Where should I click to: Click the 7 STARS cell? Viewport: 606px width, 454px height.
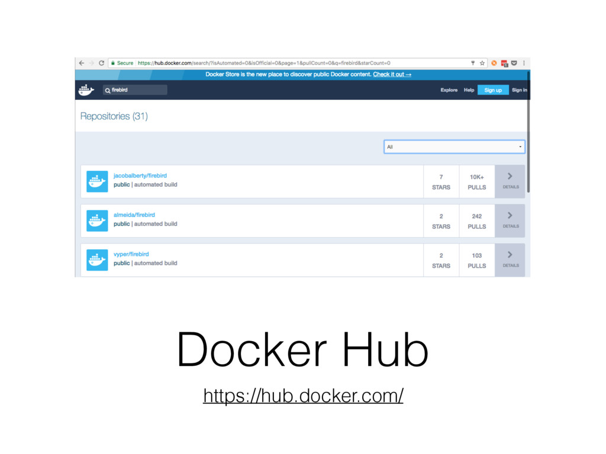click(x=441, y=182)
